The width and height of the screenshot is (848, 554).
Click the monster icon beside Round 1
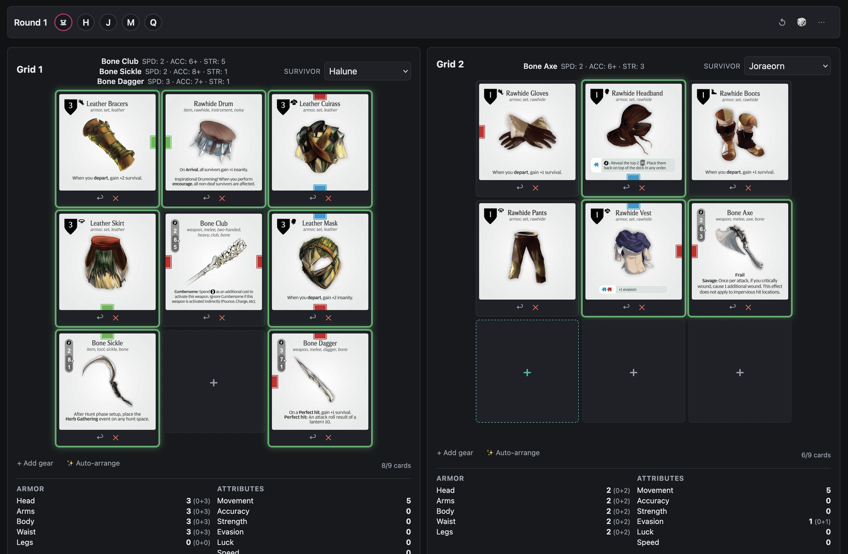click(x=63, y=22)
